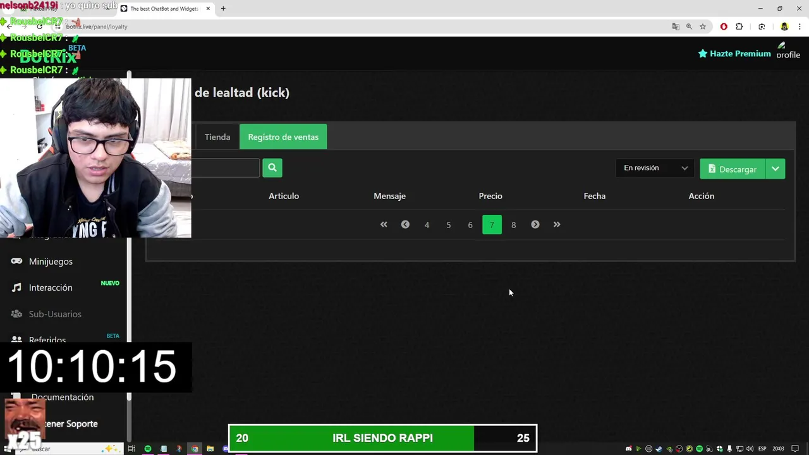This screenshot has height=455, width=809.
Task: Click the Precio column header
Action: pos(490,196)
